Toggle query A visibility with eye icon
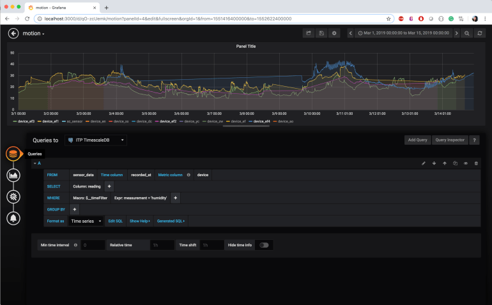The width and height of the screenshot is (492, 305). tap(466, 163)
